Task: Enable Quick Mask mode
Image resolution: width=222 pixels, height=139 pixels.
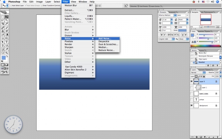Action: point(7,65)
